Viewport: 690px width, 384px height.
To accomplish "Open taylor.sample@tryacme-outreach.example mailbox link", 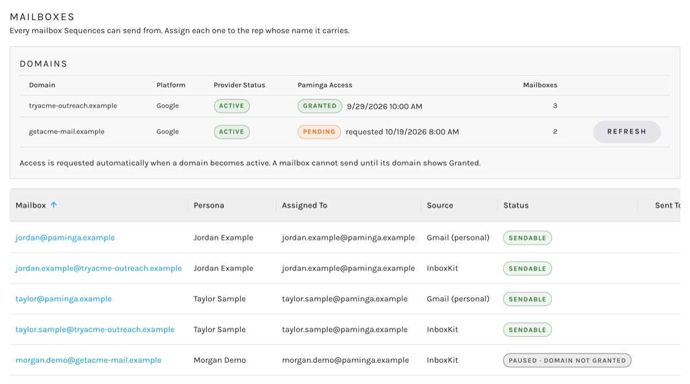I will [x=95, y=329].
